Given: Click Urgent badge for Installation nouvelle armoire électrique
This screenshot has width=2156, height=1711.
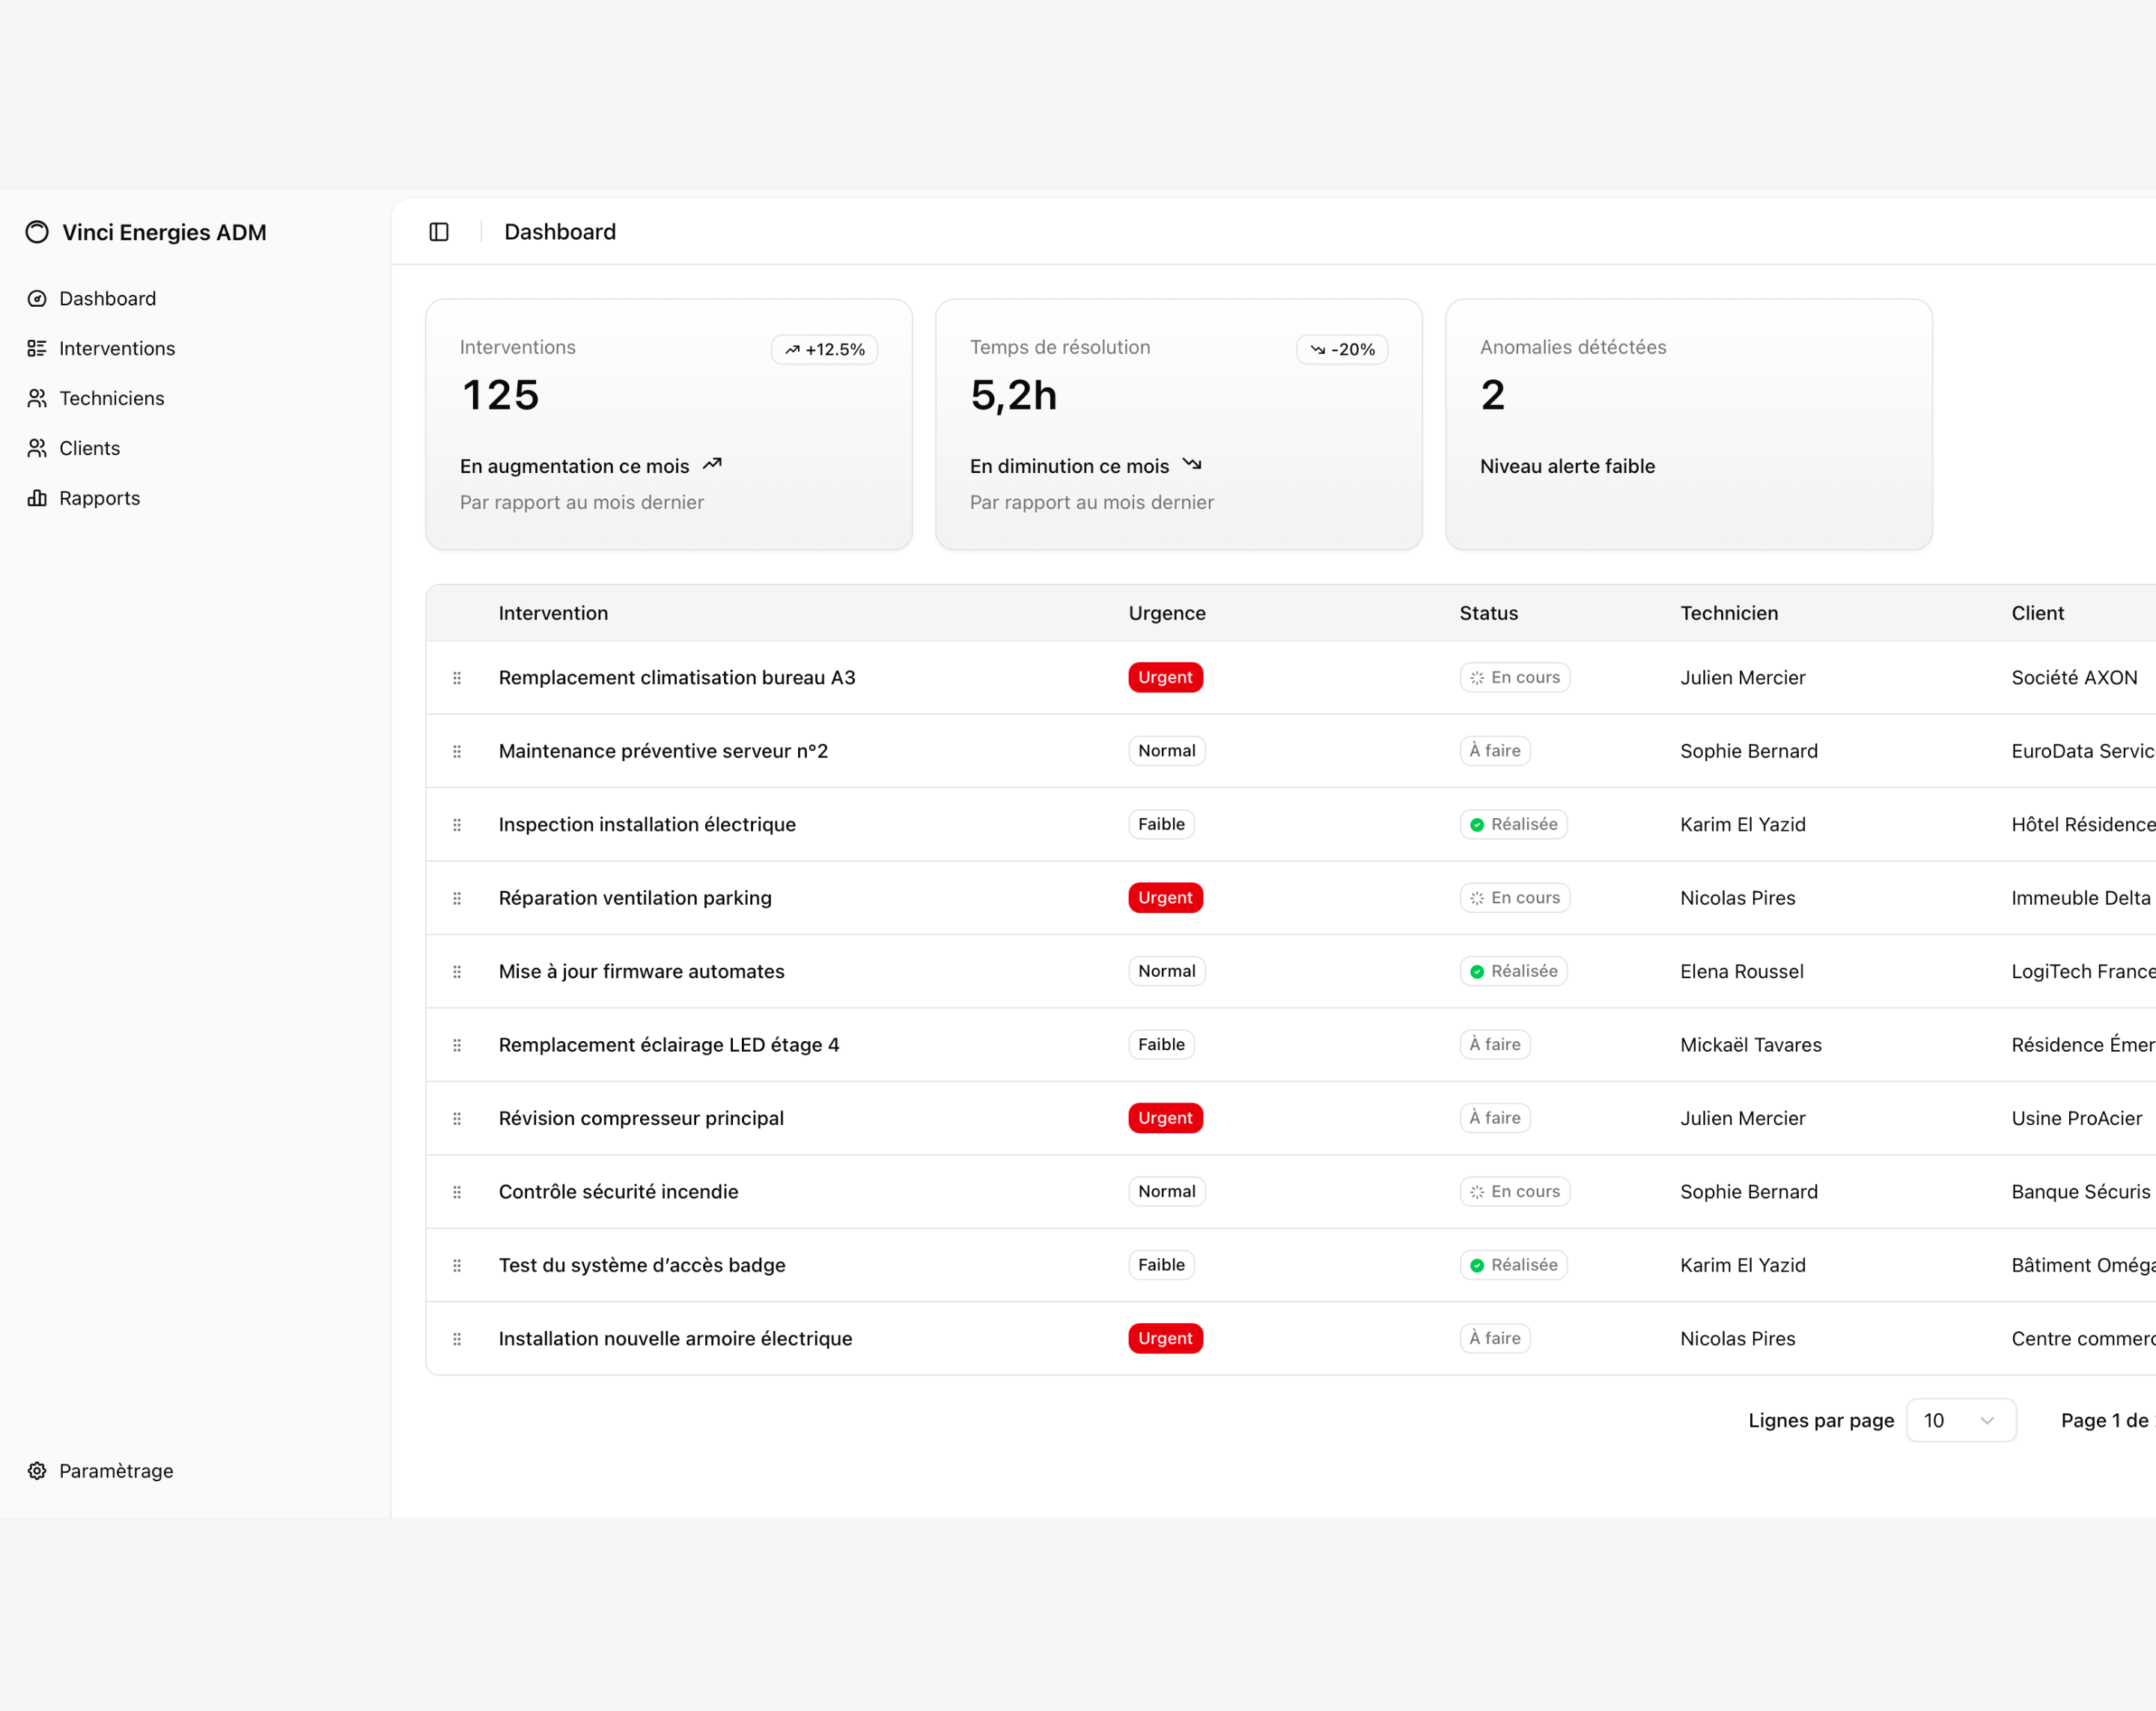Looking at the screenshot, I should click(1165, 1338).
